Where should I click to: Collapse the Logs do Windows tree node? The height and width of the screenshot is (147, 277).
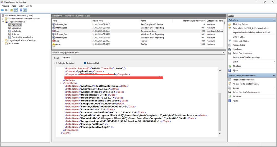tap(3, 22)
